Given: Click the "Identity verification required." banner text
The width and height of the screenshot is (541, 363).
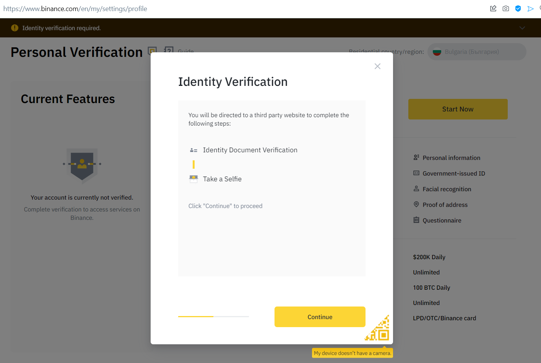Looking at the screenshot, I should 62,28.
